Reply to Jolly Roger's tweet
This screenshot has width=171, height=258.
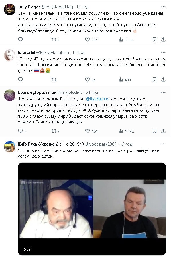click(x=20, y=39)
